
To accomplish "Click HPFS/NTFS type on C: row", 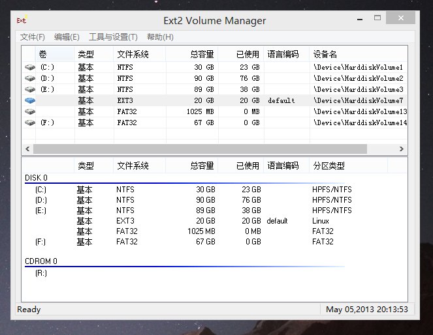I will (332, 190).
